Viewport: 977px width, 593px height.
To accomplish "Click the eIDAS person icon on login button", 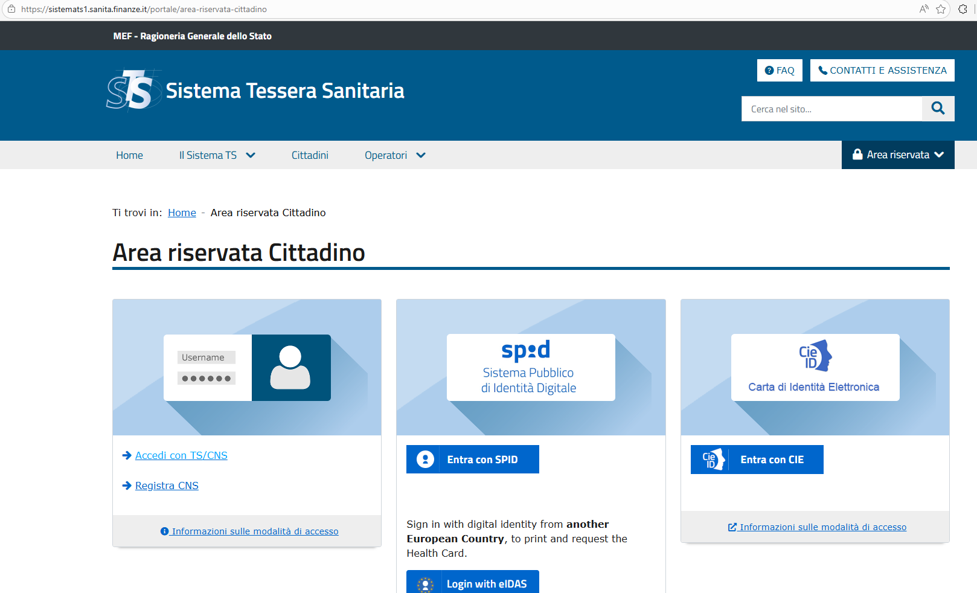I will pyautogui.click(x=424, y=583).
